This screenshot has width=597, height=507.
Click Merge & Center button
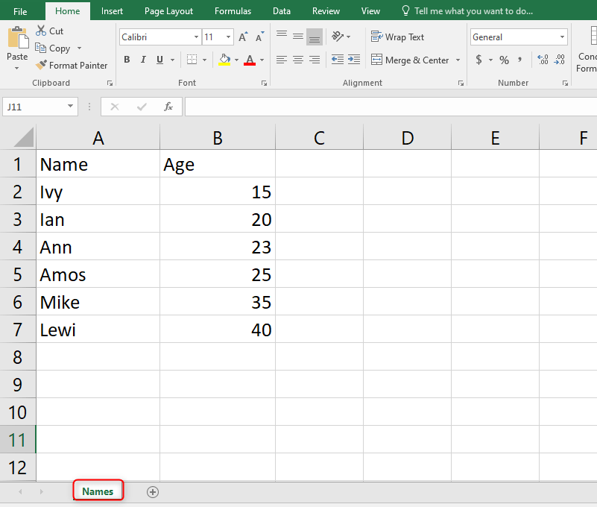click(x=410, y=60)
